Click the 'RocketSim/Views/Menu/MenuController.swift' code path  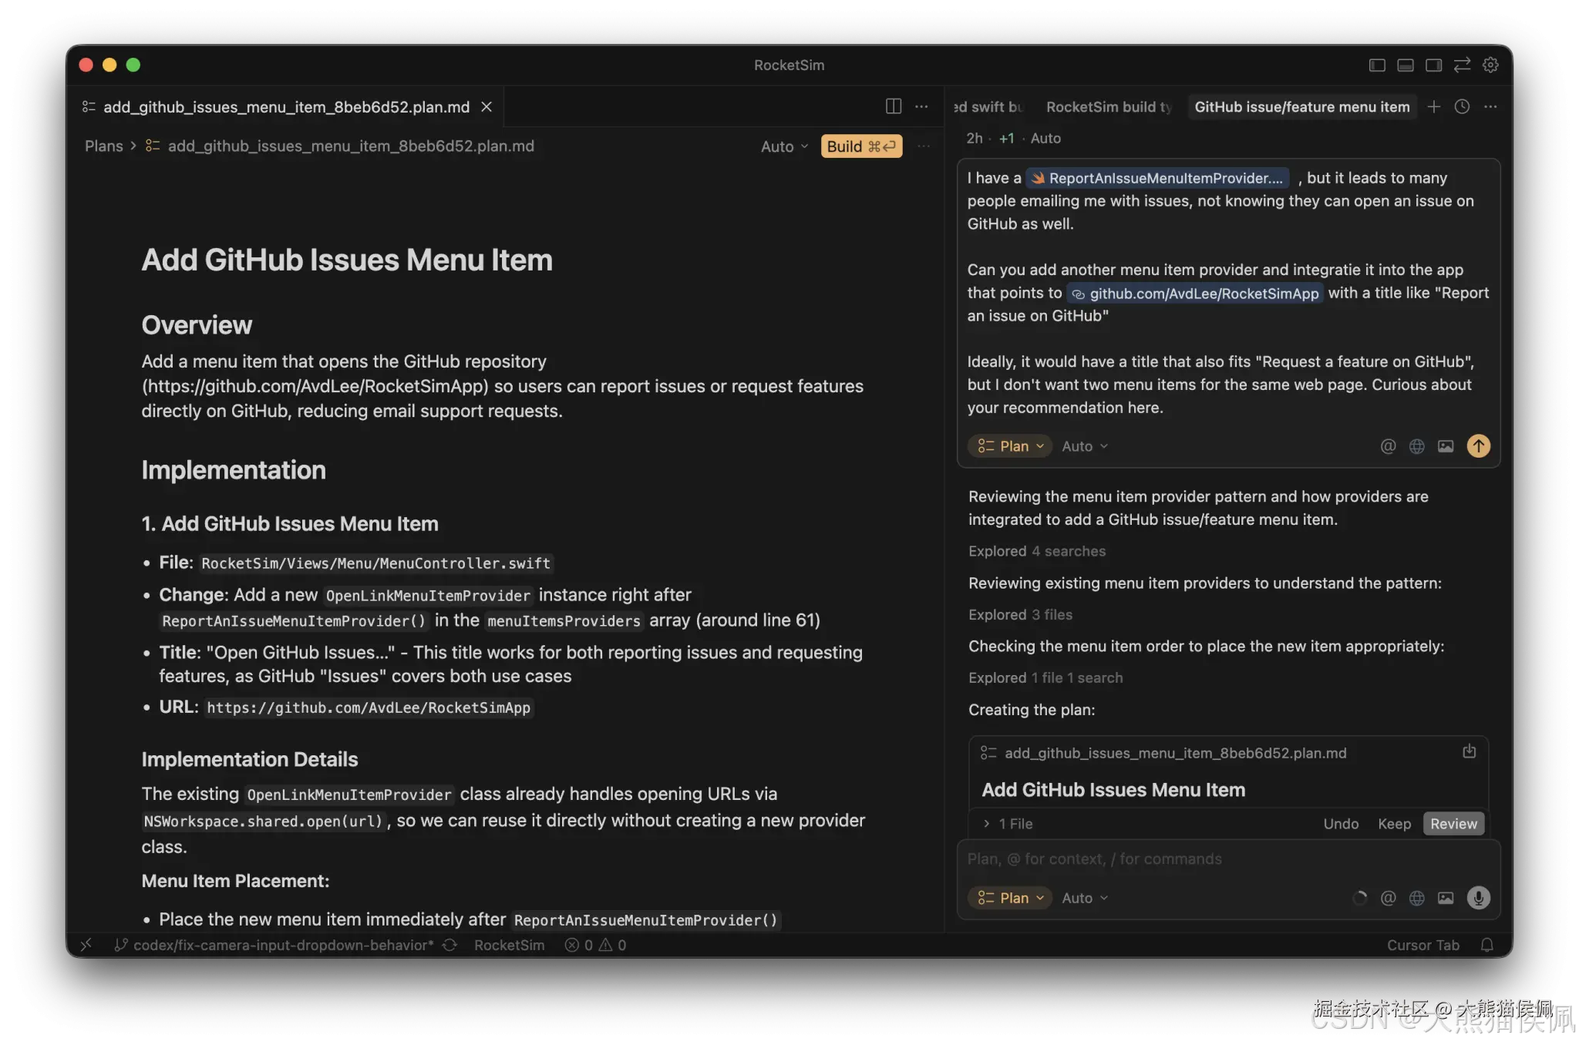(376, 563)
